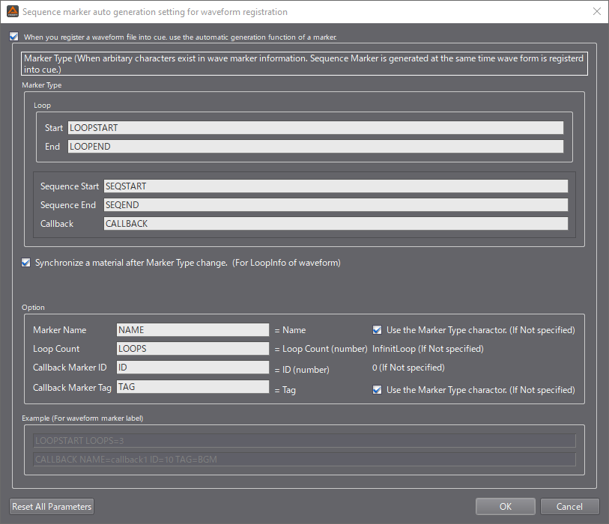Click the app logo icon in title bar

(13, 12)
